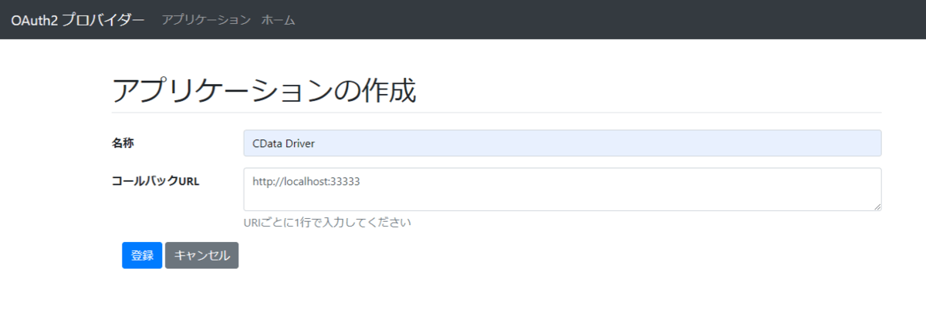The height and width of the screenshot is (336, 926).
Task: Click the アプリケーションの作成 heading
Action: [x=264, y=91]
